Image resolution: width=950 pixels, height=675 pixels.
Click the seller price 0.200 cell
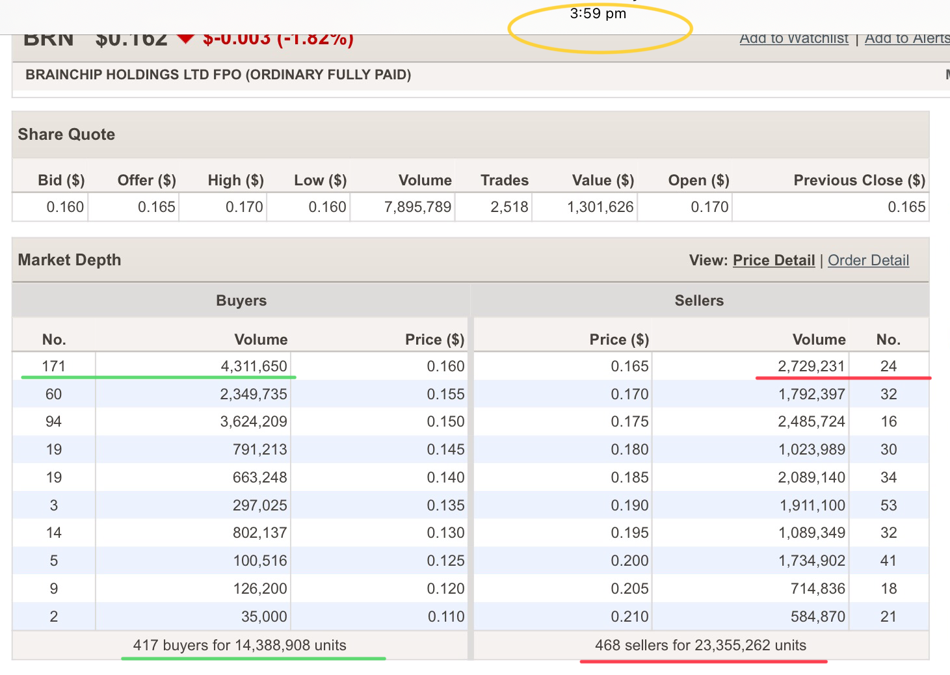pyautogui.click(x=629, y=561)
